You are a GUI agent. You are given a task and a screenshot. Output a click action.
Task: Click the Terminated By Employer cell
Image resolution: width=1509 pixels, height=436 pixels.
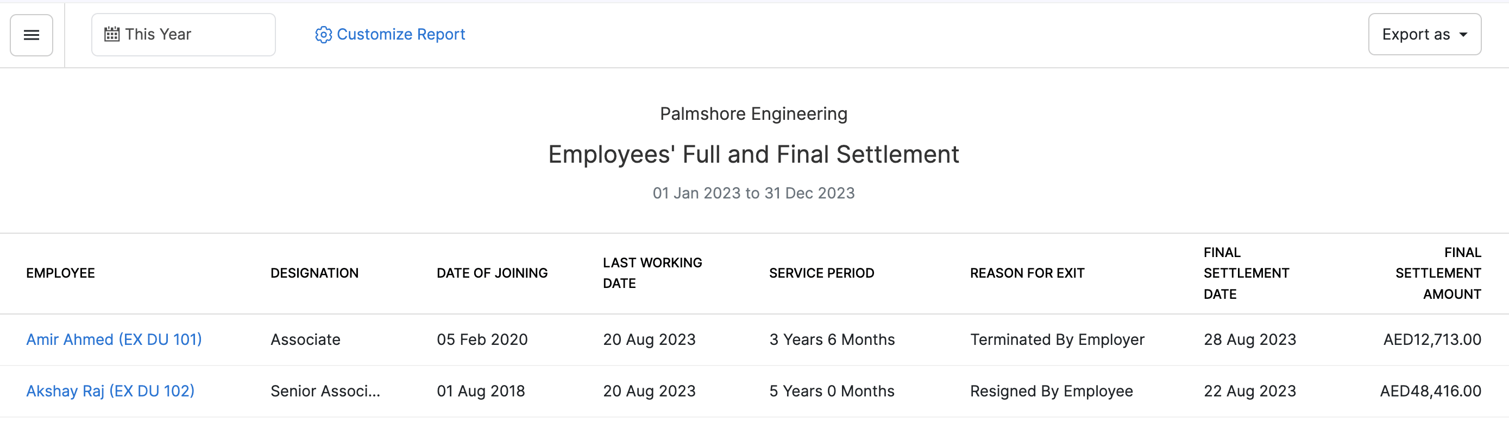pyautogui.click(x=1057, y=339)
